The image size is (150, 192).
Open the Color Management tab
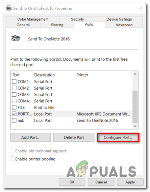pos(33,19)
